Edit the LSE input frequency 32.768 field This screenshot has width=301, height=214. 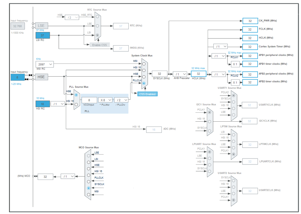(17, 26)
